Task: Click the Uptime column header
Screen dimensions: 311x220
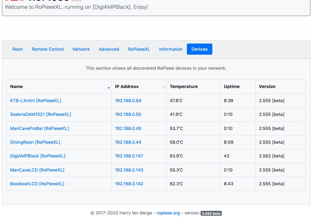Action: 238,87
